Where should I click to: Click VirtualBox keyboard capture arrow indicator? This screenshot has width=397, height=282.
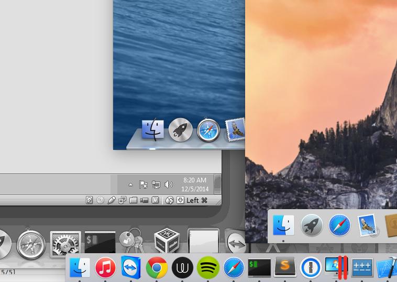coord(180,200)
